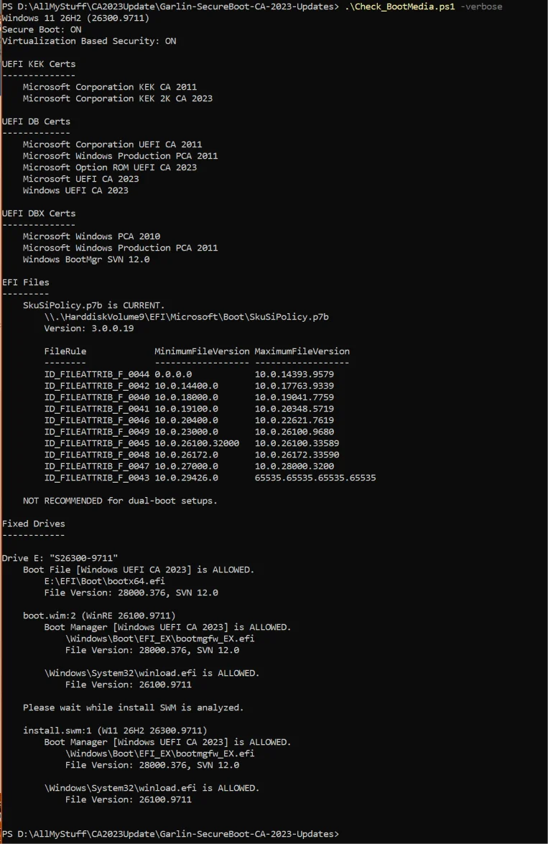Click the Secure Boot: ON line
548x844 pixels.
coord(42,29)
